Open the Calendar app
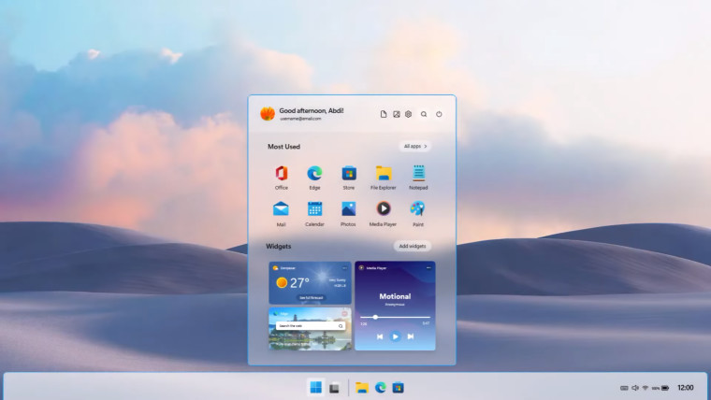 [x=314, y=214]
